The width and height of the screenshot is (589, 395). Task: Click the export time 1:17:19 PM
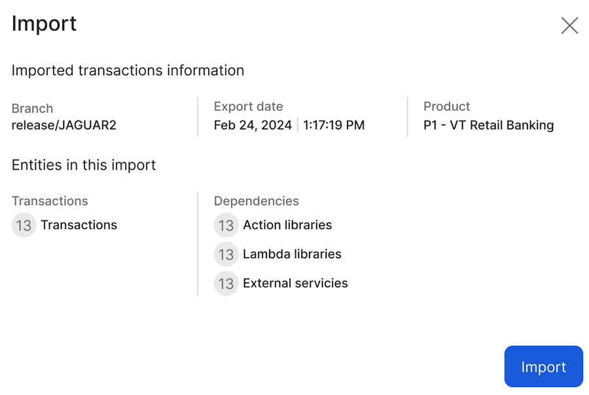point(334,125)
